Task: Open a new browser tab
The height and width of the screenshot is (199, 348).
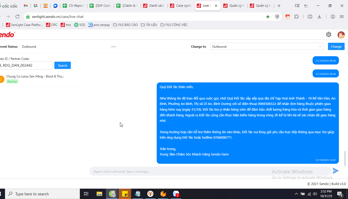Action: [279, 6]
